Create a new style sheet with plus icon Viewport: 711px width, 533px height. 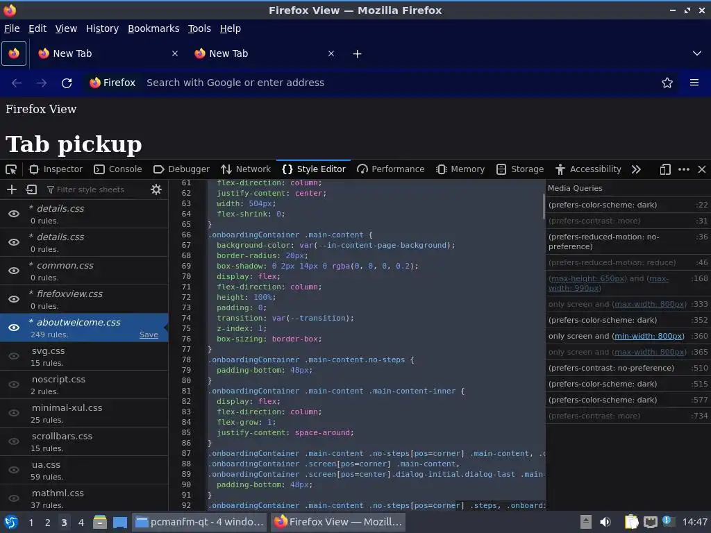point(12,189)
